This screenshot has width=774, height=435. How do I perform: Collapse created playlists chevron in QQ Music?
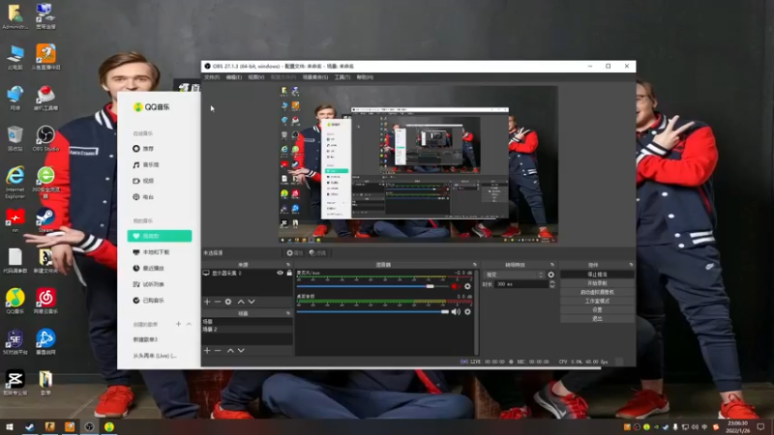pos(189,324)
